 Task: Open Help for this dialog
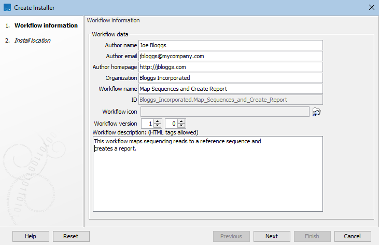(x=31, y=236)
